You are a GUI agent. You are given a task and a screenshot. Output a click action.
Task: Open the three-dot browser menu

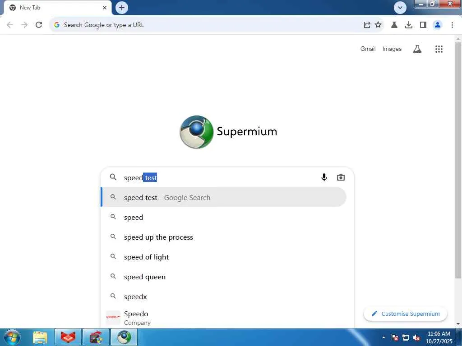pos(452,25)
